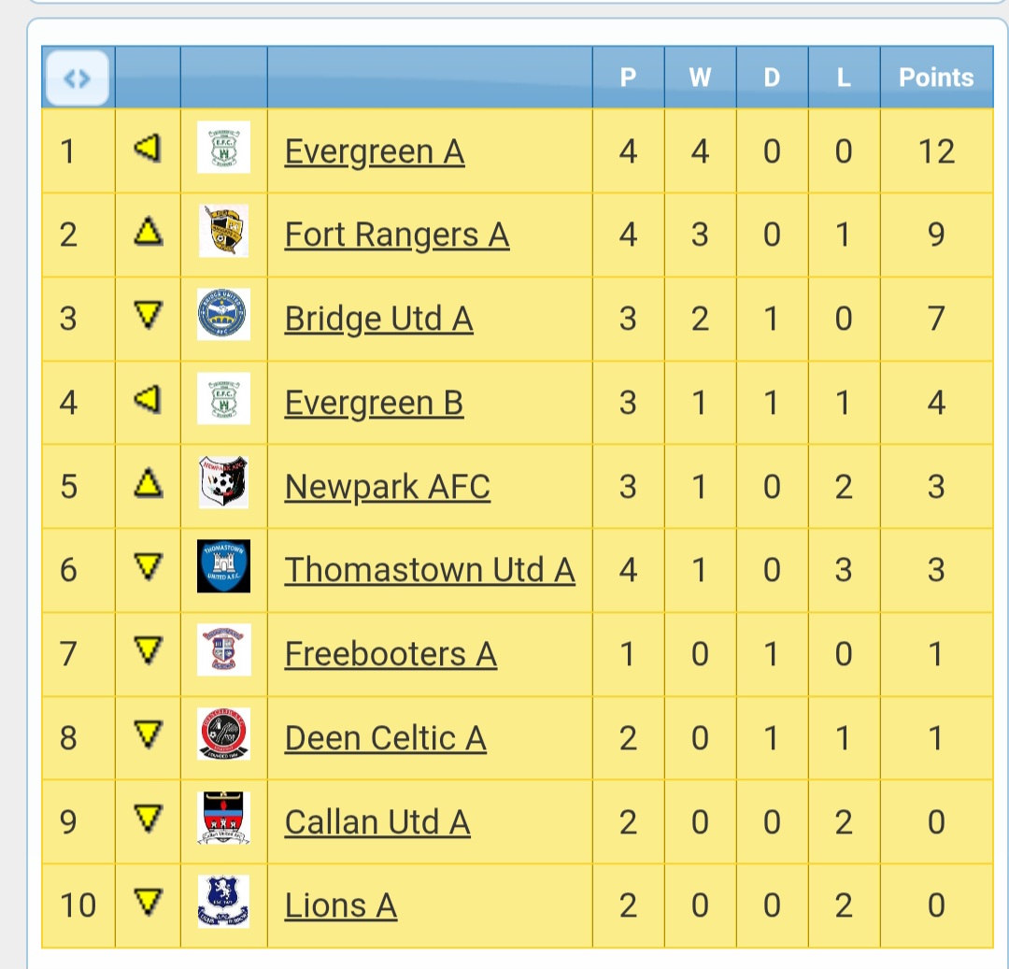Click the Bridge Utd A round crest
Screen dimensions: 1009x969
tap(223, 315)
